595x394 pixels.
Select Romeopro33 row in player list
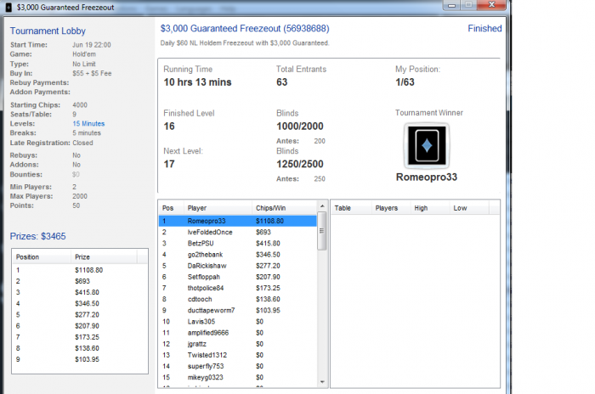pyautogui.click(x=237, y=221)
